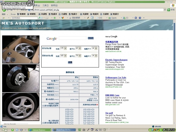Open the new tire's wheel size dropdown
Viewport: 176px width, 132px height.
[95, 56]
